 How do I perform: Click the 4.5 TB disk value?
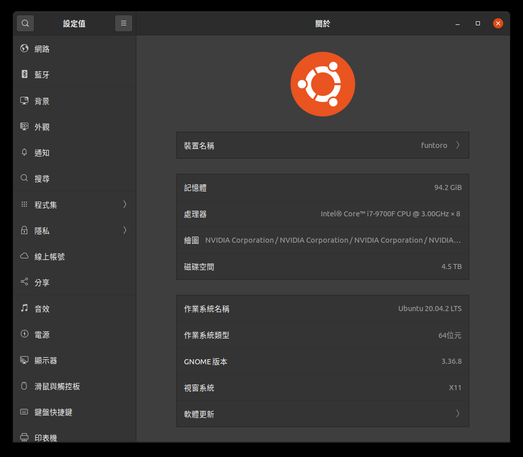tap(451, 266)
